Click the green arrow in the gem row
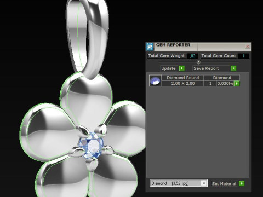Screen dimensions: 263x197 [237, 84]
